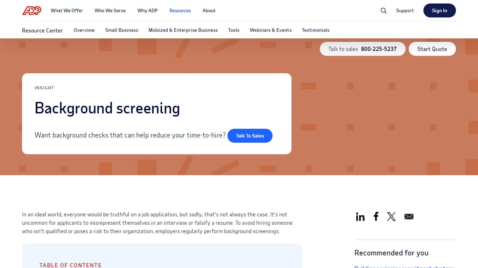Open the Who We Serve menu
The image size is (478, 268).
110,10
